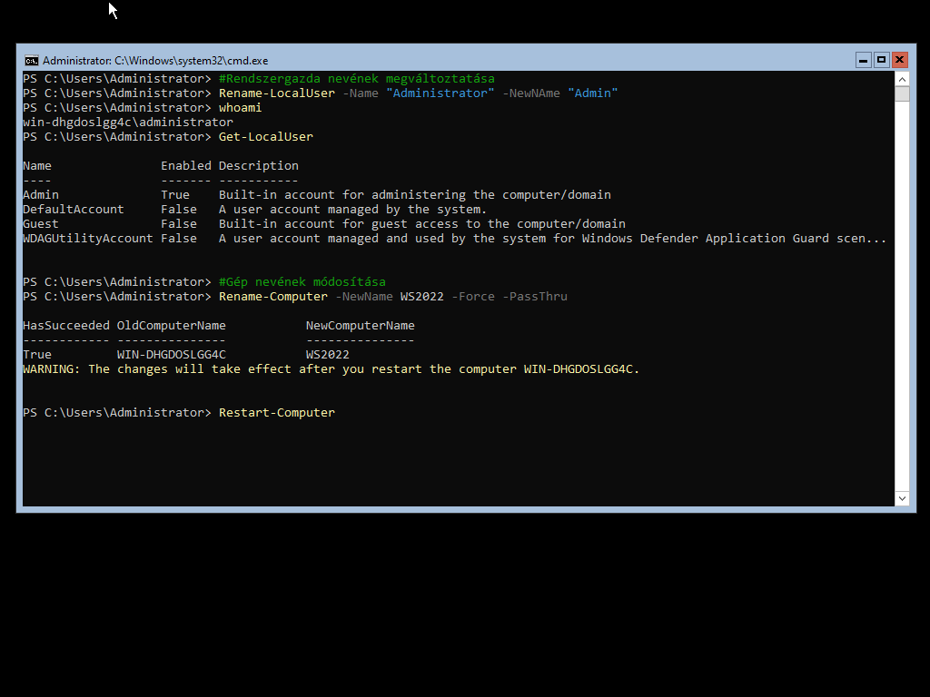Screen dimensions: 930x697
Task: Select the Guest account name in the output
Action: [x=41, y=224]
